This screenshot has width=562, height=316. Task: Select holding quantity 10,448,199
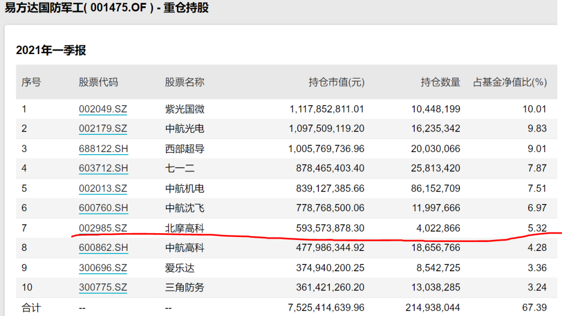(436, 109)
